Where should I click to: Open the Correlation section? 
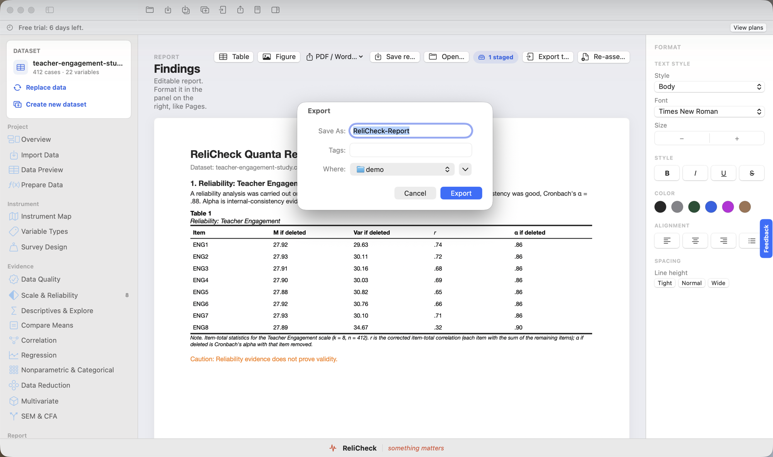(x=39, y=340)
